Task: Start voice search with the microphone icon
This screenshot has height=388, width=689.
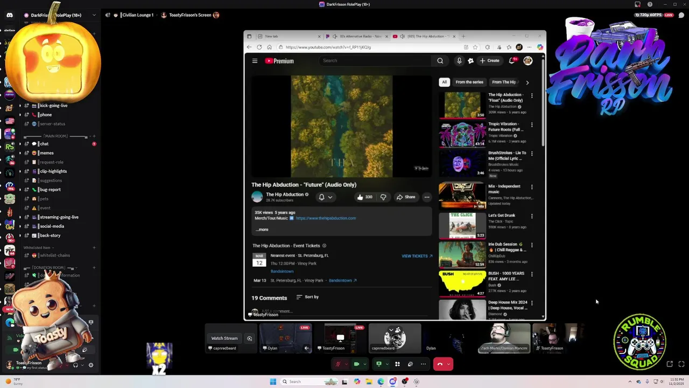Action: pyautogui.click(x=459, y=61)
